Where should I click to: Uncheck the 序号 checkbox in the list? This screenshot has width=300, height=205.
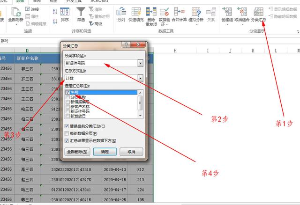tap(67, 93)
